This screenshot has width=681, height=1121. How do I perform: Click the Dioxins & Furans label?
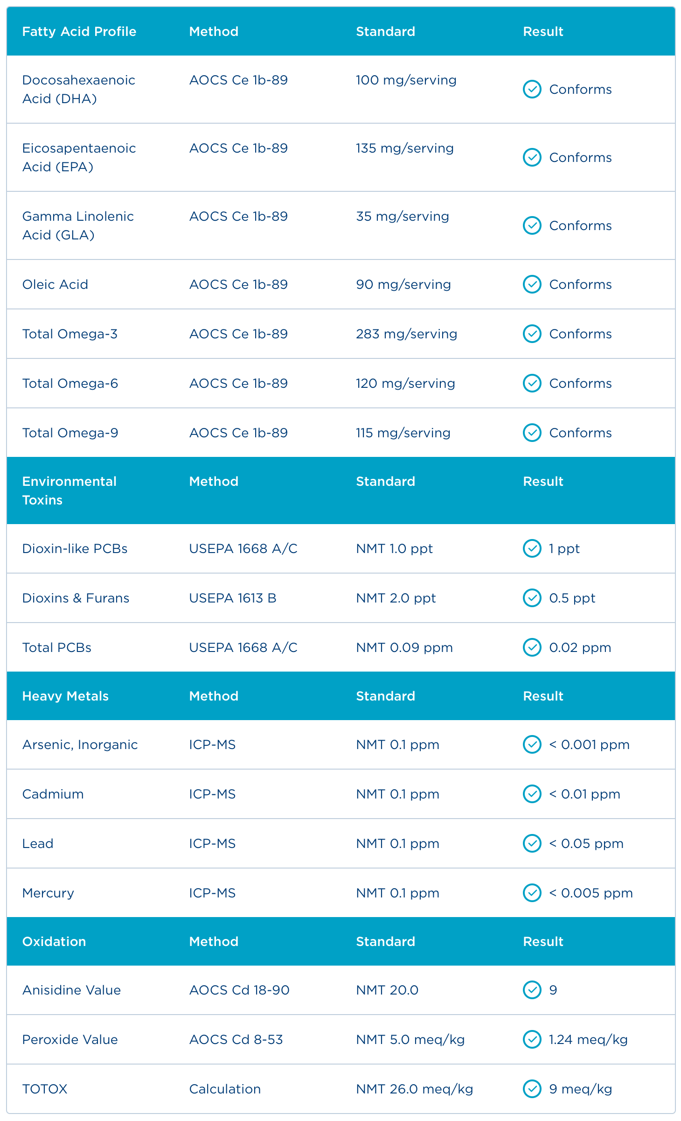(x=76, y=598)
